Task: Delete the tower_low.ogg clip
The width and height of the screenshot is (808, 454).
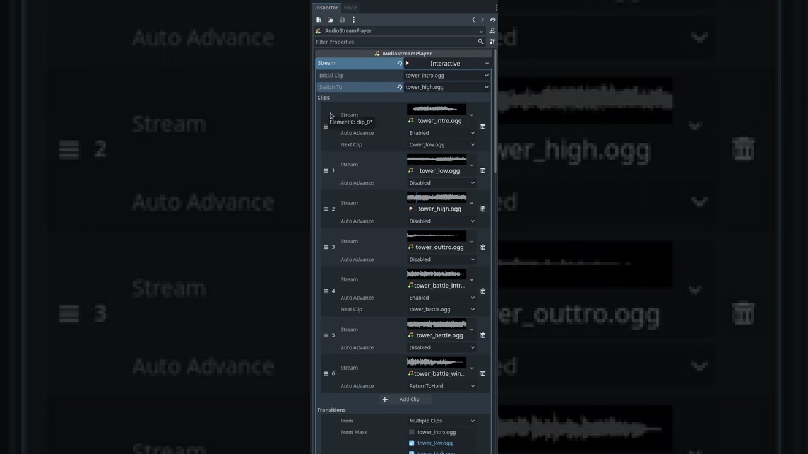Action: [483, 170]
